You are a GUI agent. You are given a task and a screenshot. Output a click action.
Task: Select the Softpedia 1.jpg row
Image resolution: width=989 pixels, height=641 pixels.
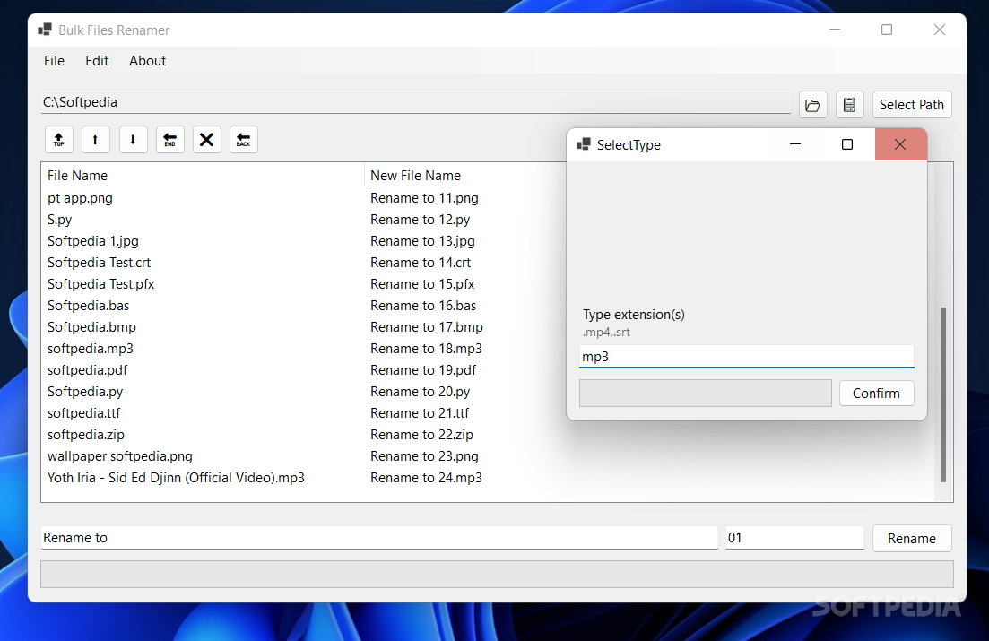(x=304, y=241)
